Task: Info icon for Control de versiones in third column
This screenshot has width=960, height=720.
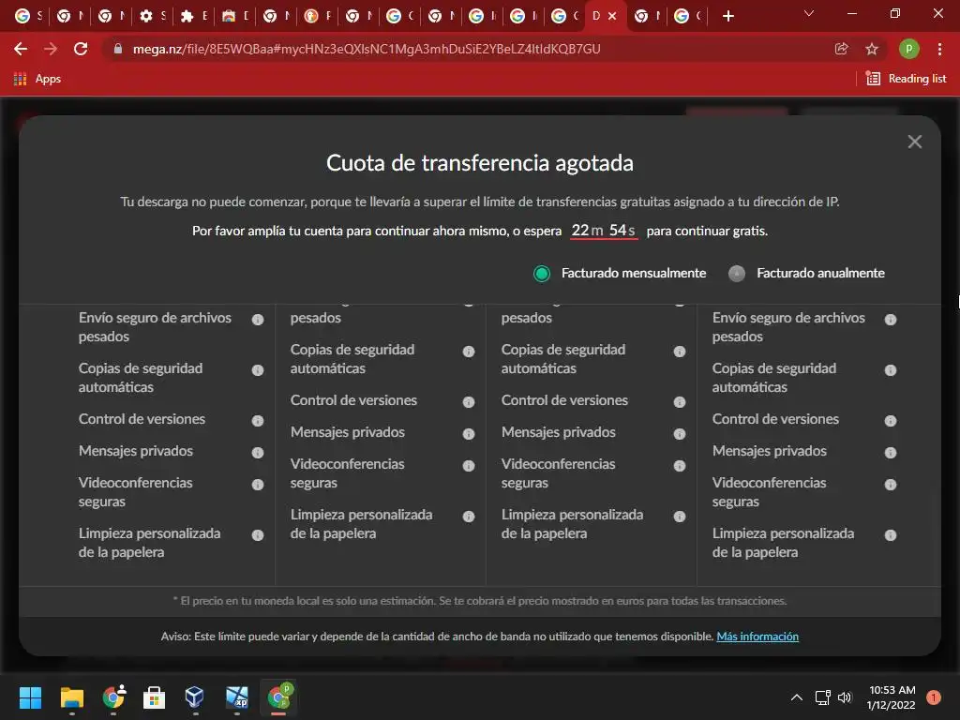Action: [x=680, y=401]
